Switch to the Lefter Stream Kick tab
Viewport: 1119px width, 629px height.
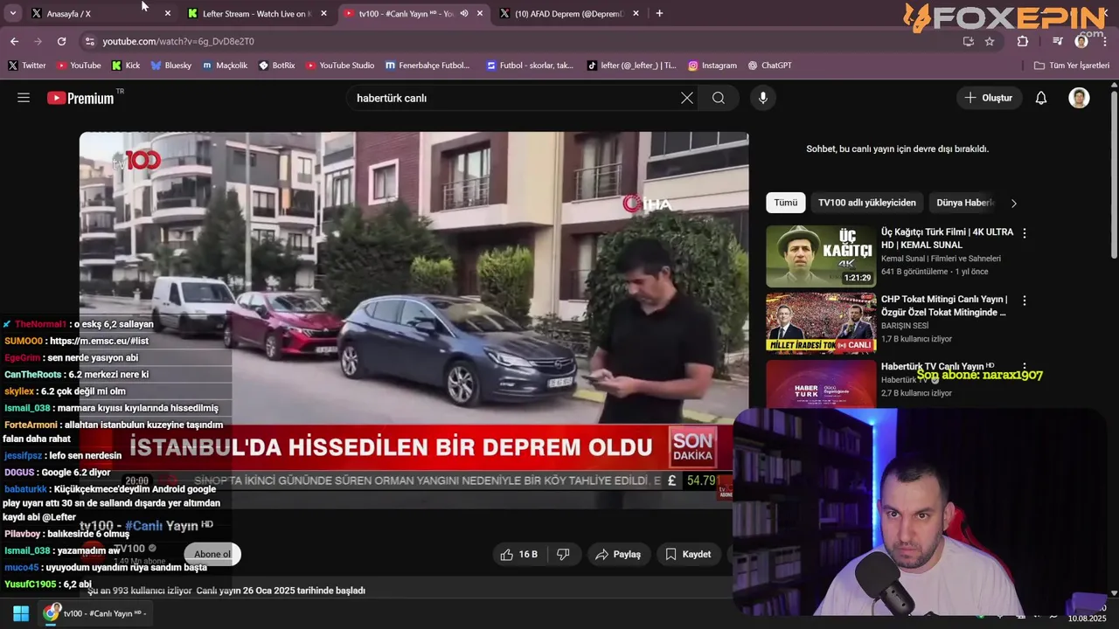[254, 13]
